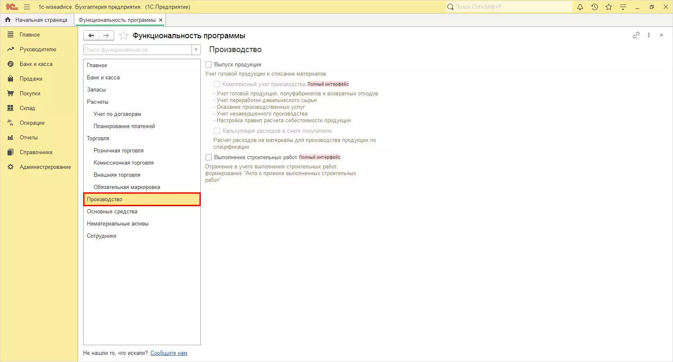Image resolution: width=673 pixels, height=362 pixels.
Task: Switch to Начальная страница tab
Action: pyautogui.click(x=37, y=20)
